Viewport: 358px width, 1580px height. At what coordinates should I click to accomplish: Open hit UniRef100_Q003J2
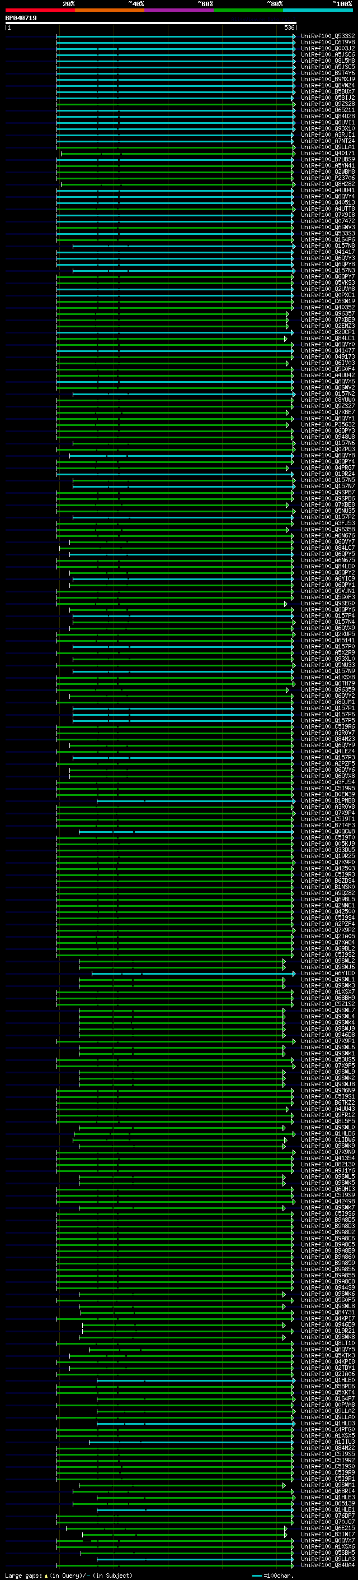coord(328,48)
